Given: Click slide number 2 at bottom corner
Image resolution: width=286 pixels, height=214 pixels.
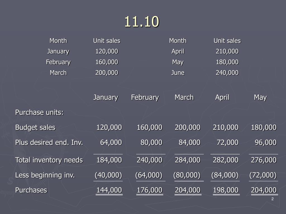Looking at the screenshot, I should click(273, 199).
